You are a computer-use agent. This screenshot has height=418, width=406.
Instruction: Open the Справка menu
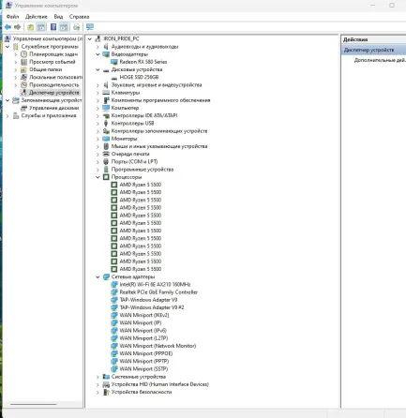79,17
